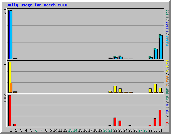Click day label 30 on the x-axis
This screenshot has width=171, height=134.
coord(155,130)
